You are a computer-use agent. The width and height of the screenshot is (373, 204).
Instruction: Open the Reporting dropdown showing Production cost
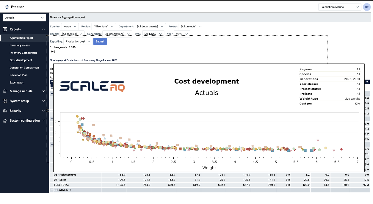pyautogui.click(x=78, y=42)
